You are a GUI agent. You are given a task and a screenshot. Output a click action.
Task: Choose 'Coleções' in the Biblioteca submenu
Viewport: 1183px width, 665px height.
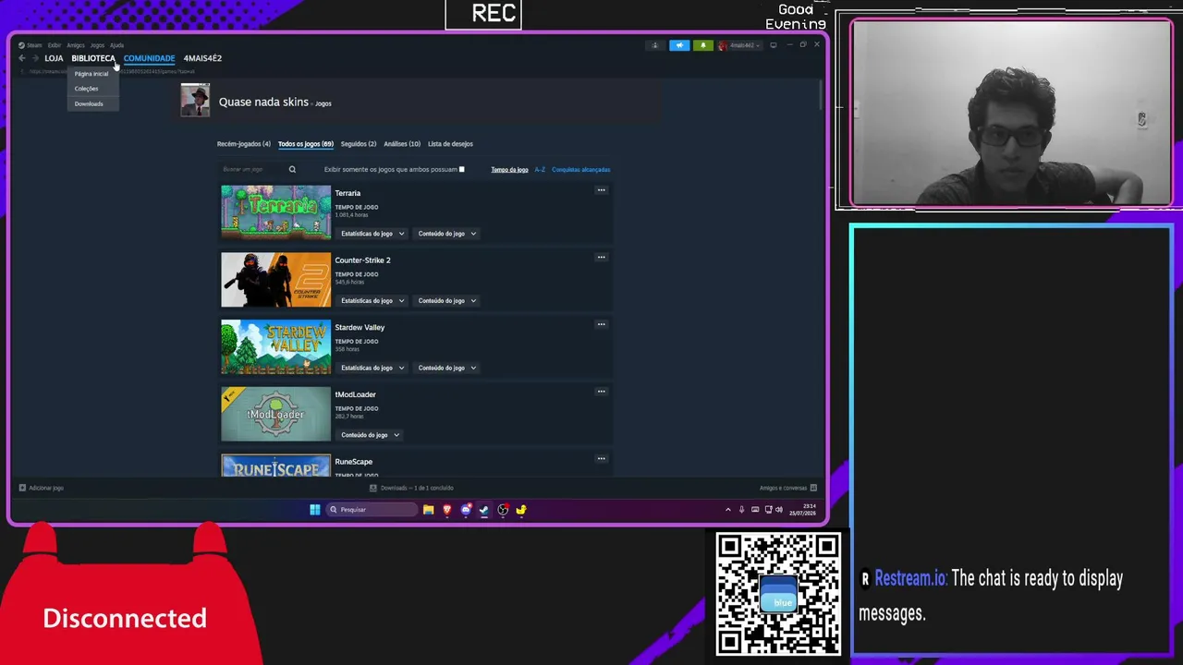86,89
